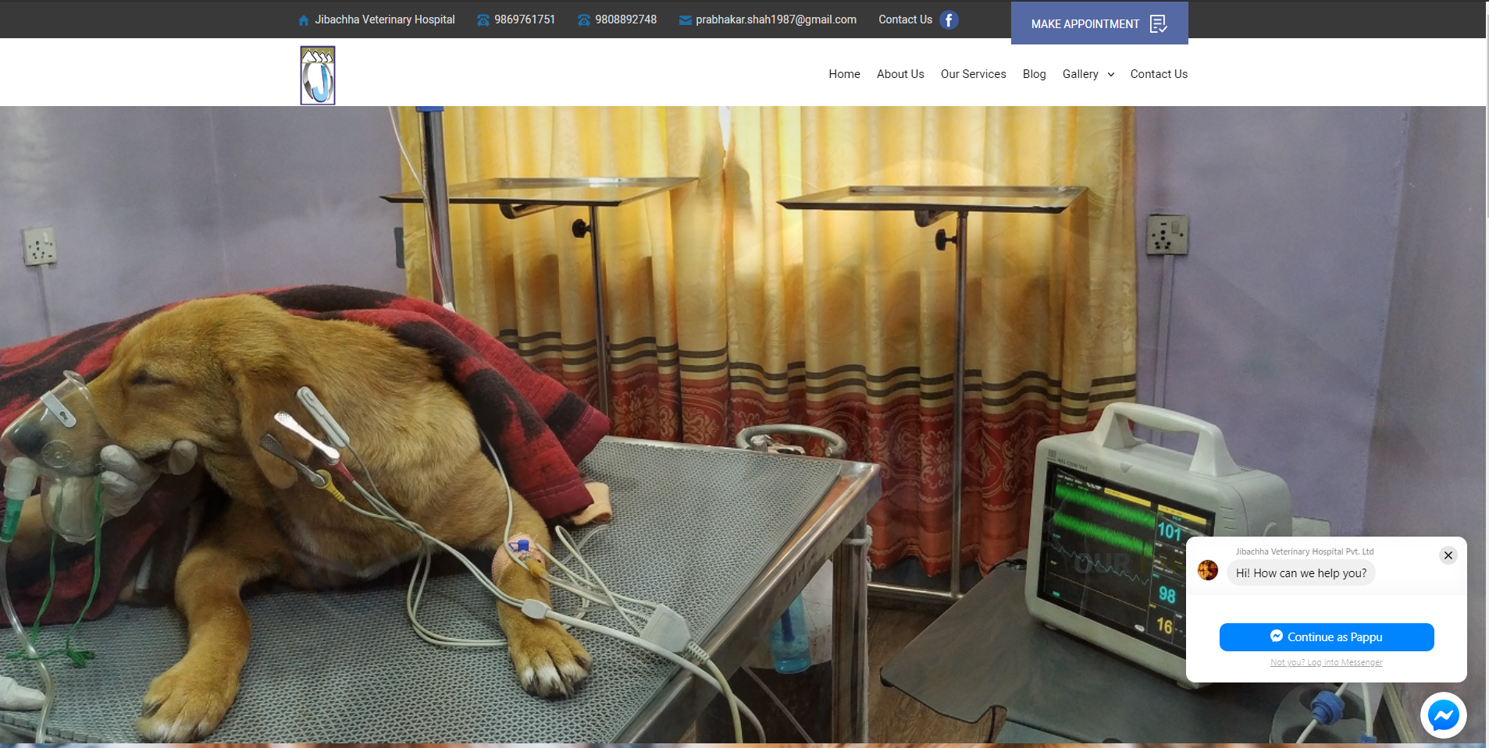Click the phone icon before 9808892748
This screenshot has width=1489, height=748.
[584, 20]
